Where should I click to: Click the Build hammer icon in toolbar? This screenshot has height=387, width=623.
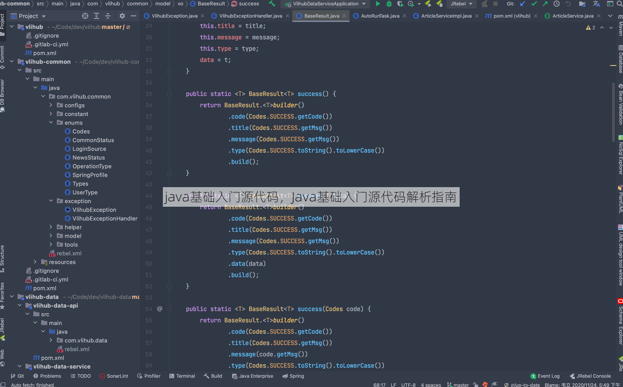pos(272,4)
